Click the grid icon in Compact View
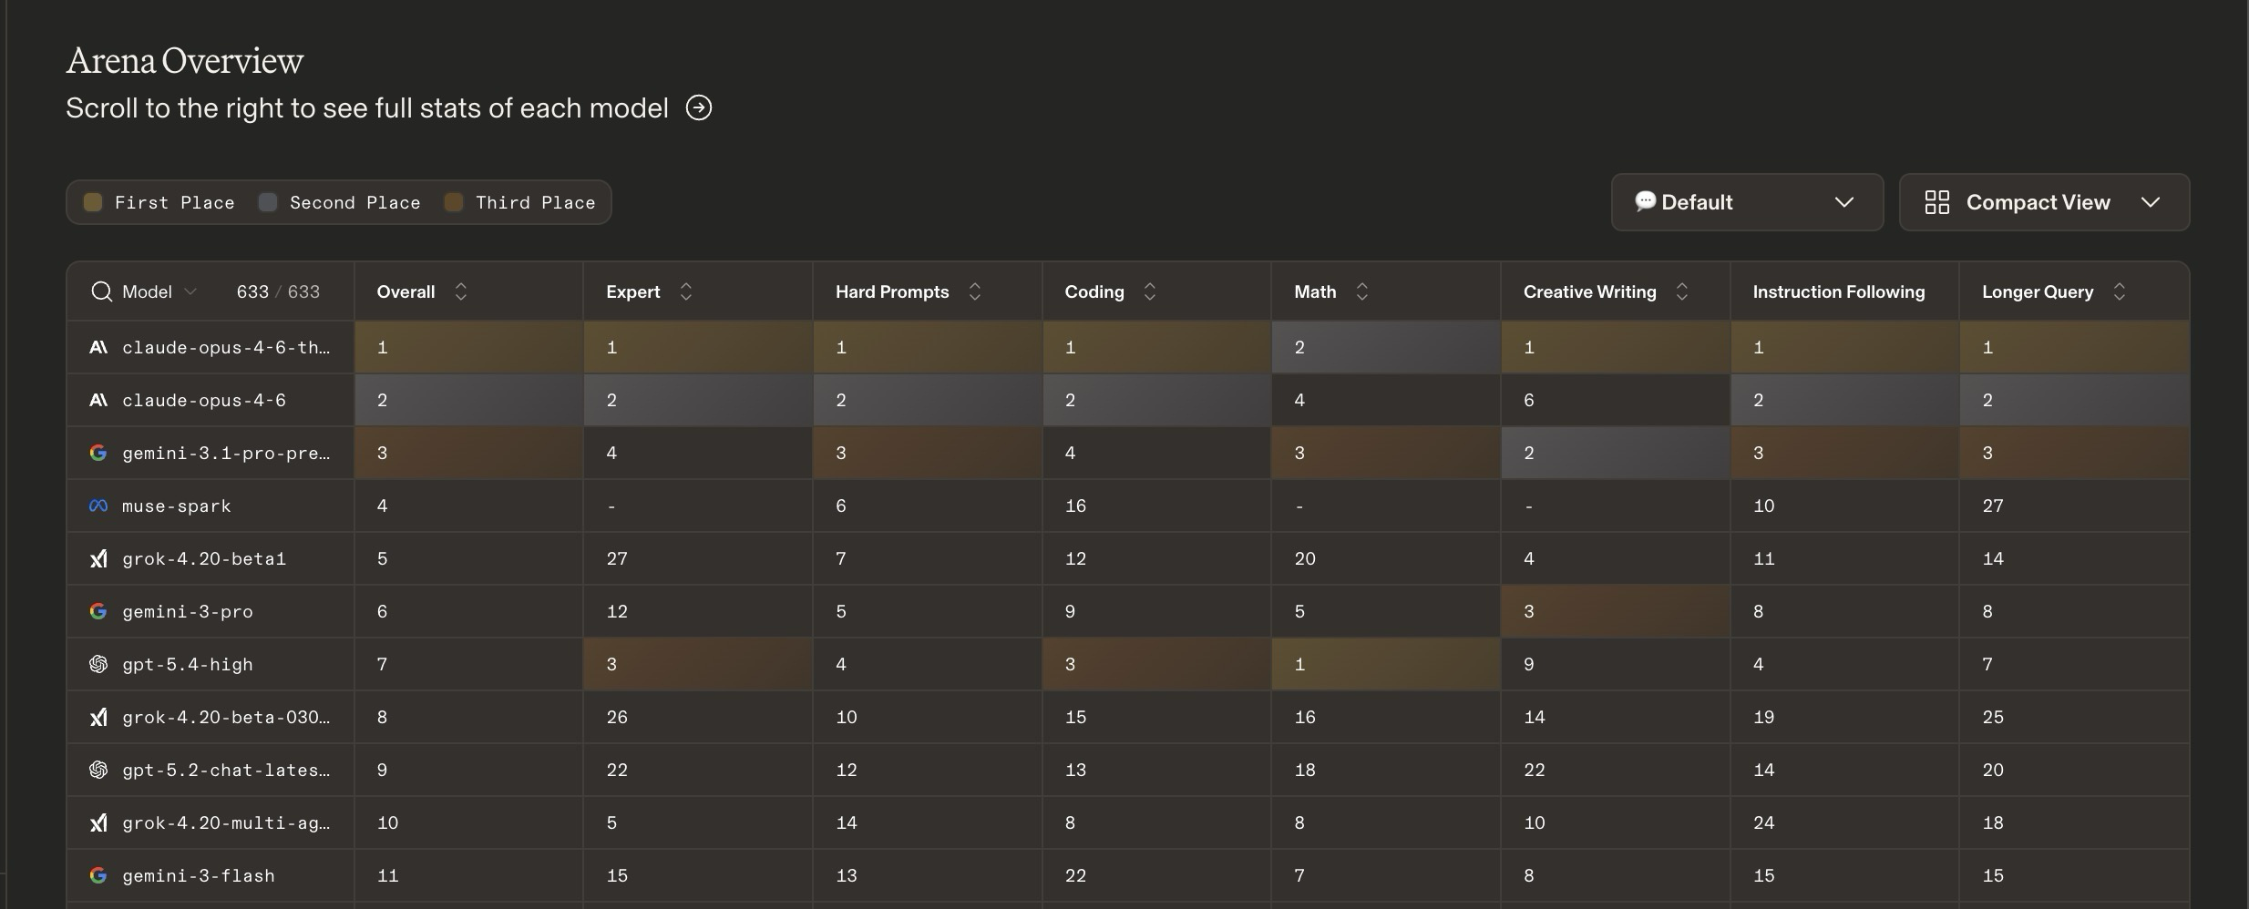This screenshot has width=2249, height=909. click(1936, 202)
